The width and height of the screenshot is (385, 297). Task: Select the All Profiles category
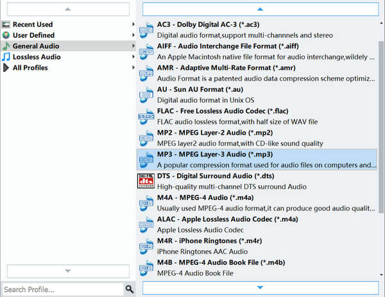(68, 67)
